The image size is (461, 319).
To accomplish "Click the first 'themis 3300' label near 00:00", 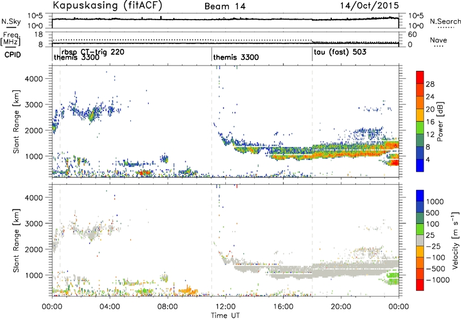I will 77,58.
